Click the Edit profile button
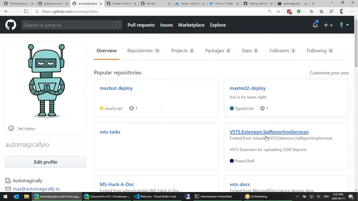Screen dimensions: 358x201 coord(46,162)
